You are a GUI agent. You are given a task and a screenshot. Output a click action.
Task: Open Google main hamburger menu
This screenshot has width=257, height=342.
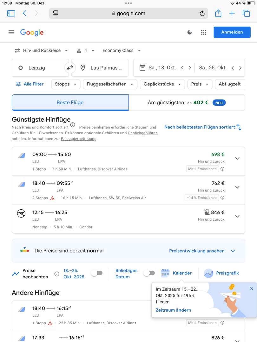pyautogui.click(x=11, y=32)
